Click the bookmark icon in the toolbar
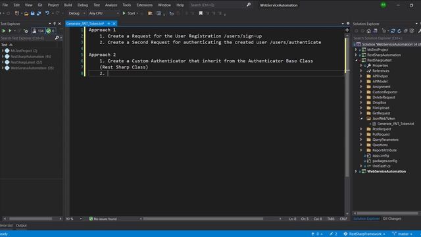 [201, 13]
